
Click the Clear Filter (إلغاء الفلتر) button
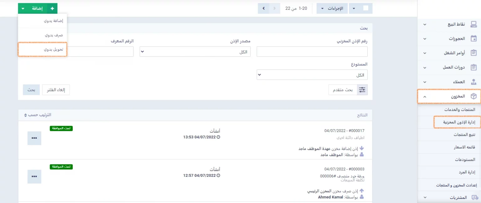coord(56,90)
